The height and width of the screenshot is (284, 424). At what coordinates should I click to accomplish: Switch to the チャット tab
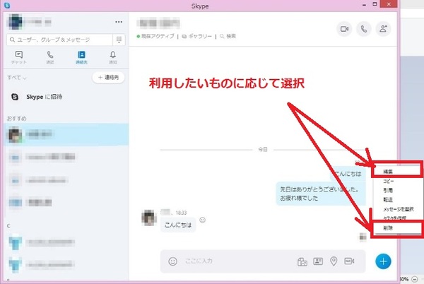[x=18, y=57]
